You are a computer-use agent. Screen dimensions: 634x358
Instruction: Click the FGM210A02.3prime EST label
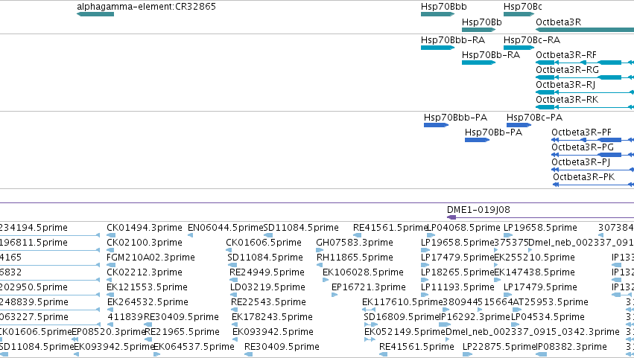click(150, 258)
